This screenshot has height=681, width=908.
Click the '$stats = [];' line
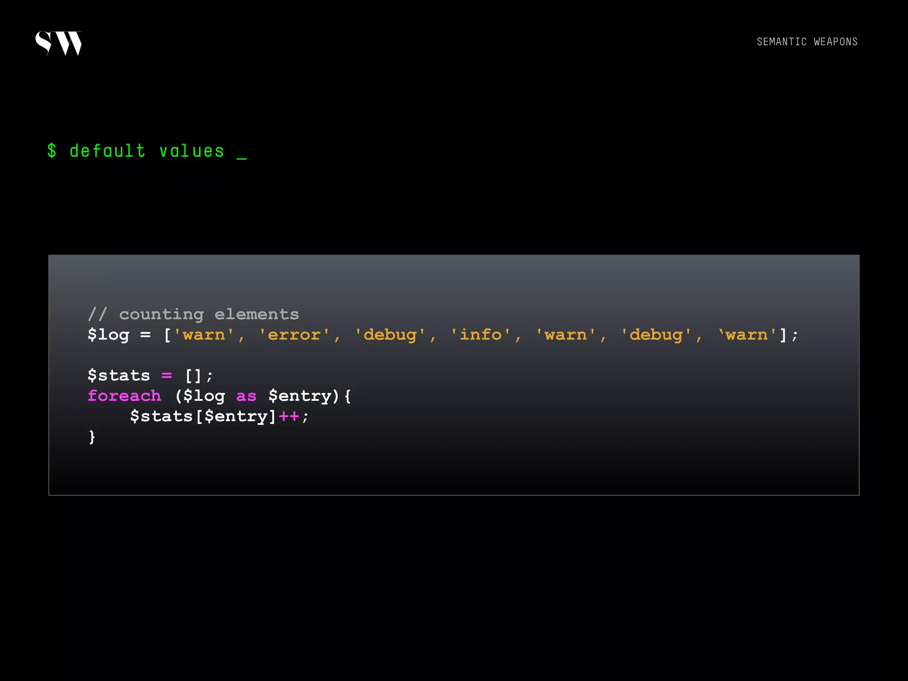(150, 376)
